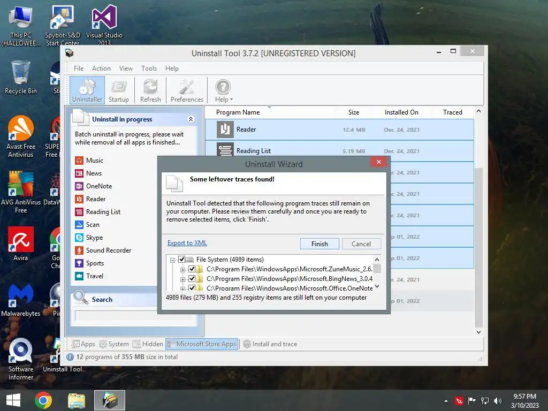Open Preferences from the toolbar

[x=187, y=90]
